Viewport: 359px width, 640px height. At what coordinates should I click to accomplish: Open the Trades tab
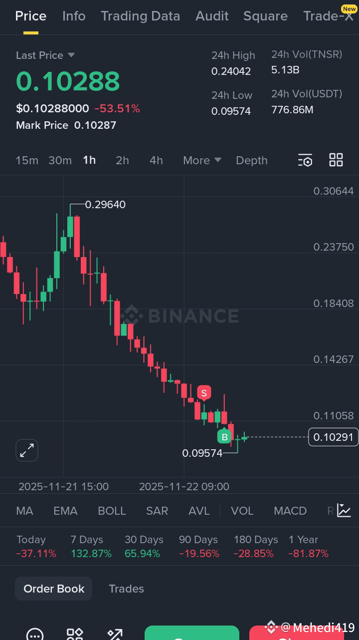point(126,589)
